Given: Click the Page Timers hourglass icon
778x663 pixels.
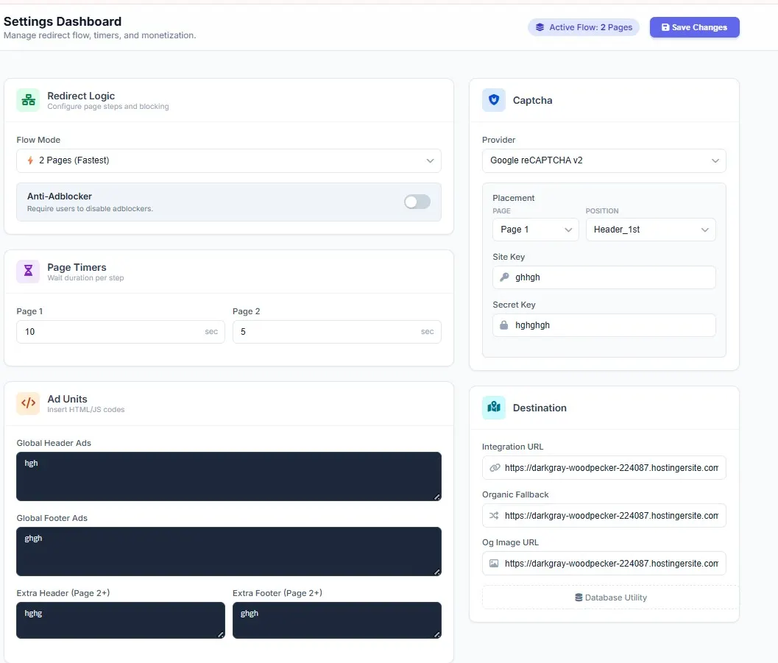Looking at the screenshot, I should 28,271.
